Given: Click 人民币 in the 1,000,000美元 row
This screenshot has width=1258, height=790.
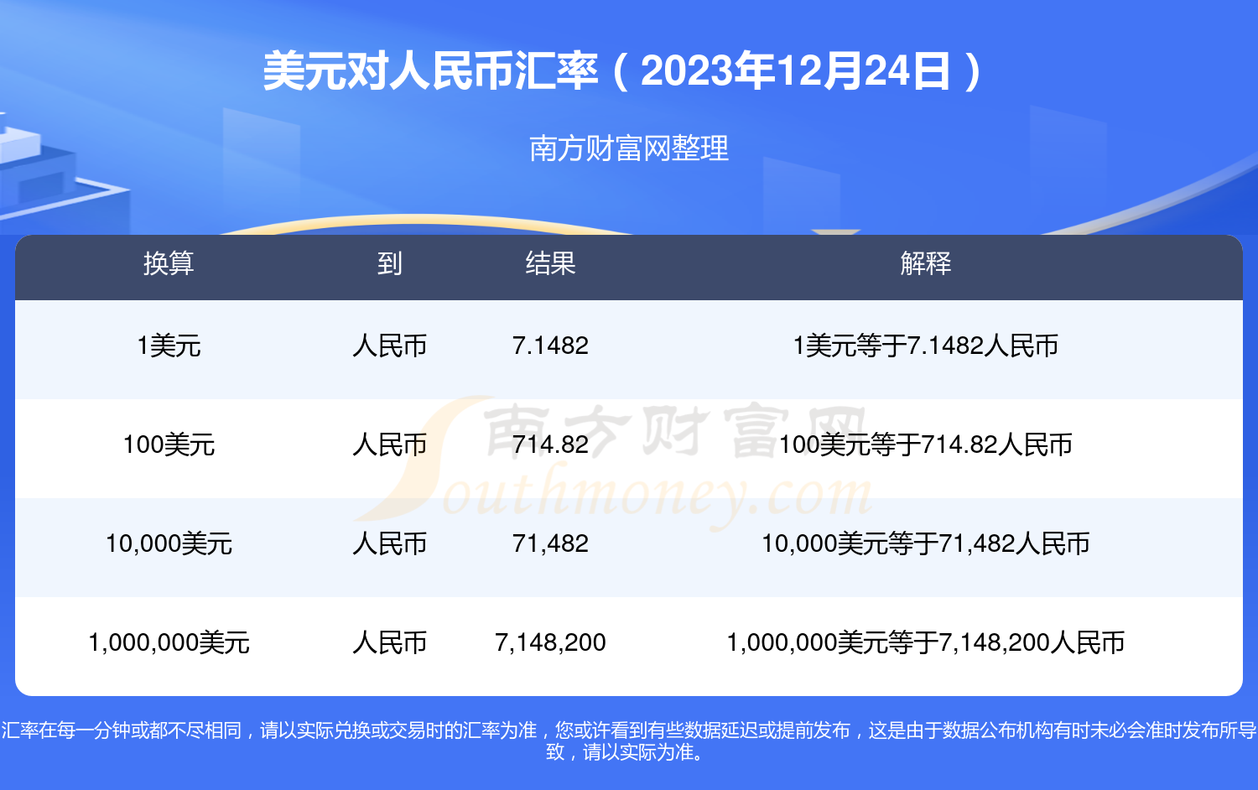Looking at the screenshot, I should (389, 642).
